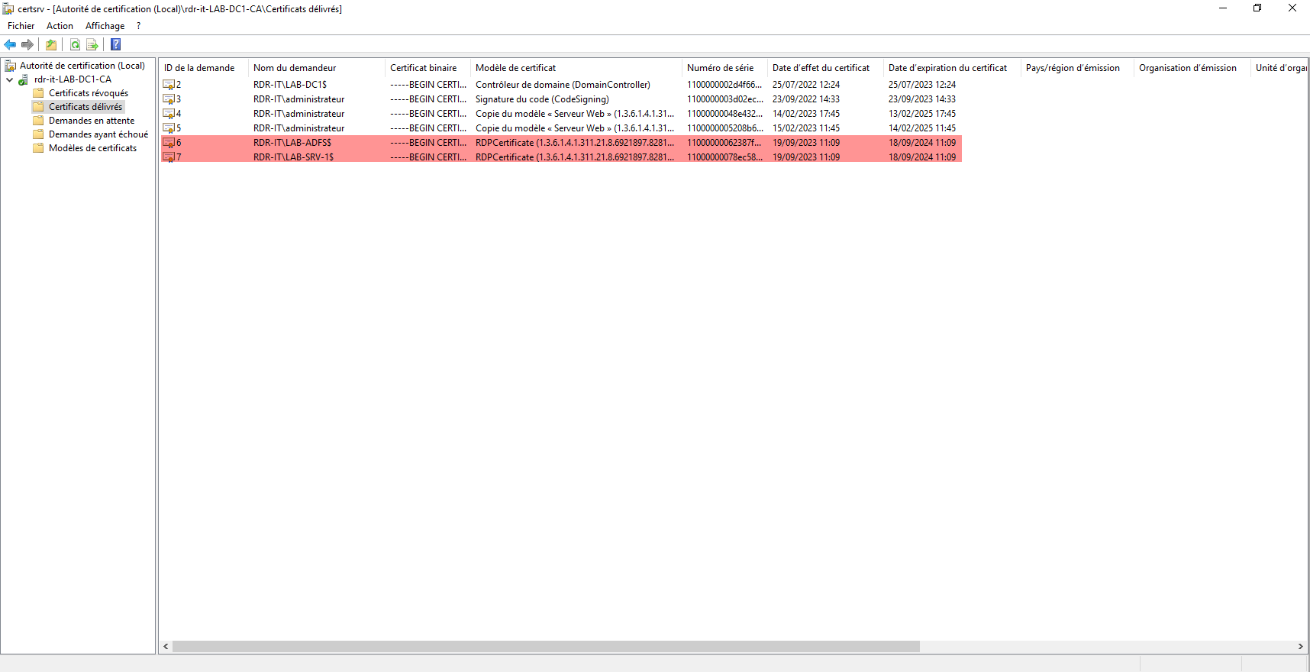Select the RDR-IT\LAB-ADFS$ certificate row
Image resolution: width=1310 pixels, height=672 pixels.
[x=292, y=143]
